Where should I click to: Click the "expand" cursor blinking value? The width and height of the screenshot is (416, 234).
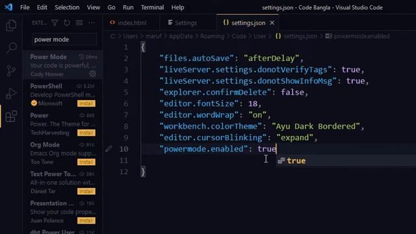pyautogui.click(x=294, y=137)
